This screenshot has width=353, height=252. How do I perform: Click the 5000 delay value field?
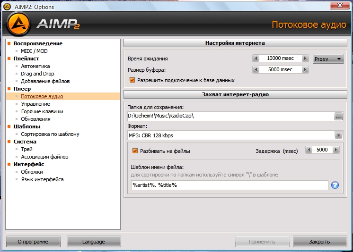(x=322, y=150)
